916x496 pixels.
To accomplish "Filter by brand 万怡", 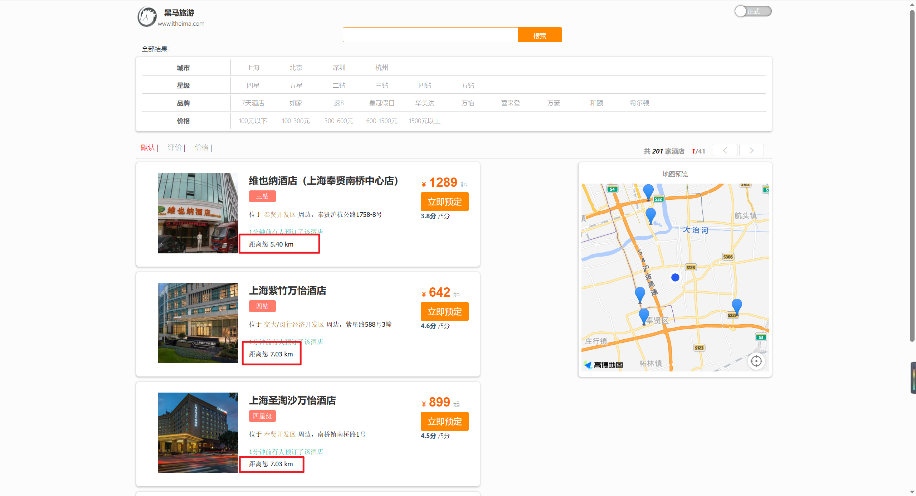I will tap(468, 103).
